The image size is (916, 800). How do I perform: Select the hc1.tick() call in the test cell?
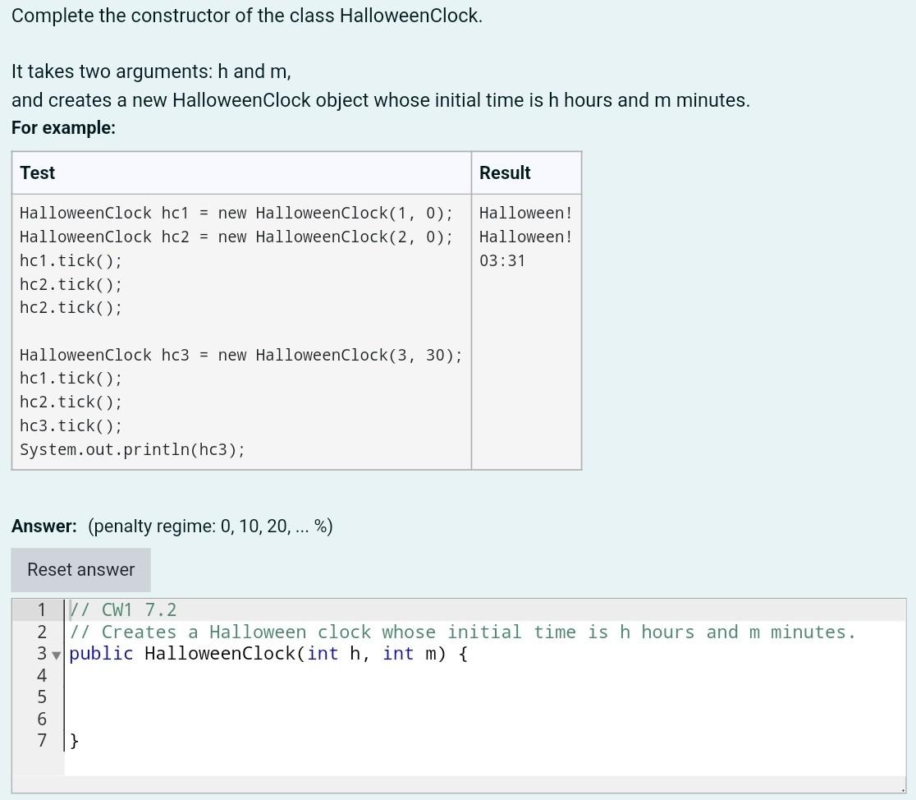pyautogui.click(x=71, y=260)
